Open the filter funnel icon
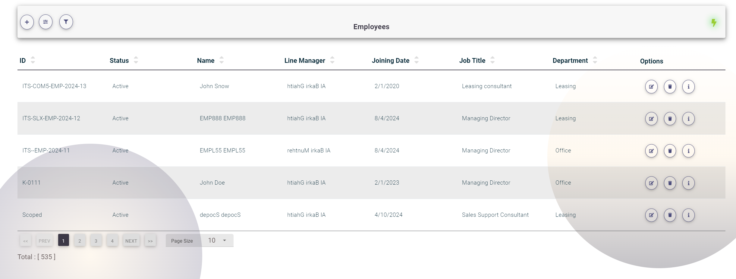Image resolution: width=736 pixels, height=279 pixels. [x=66, y=22]
